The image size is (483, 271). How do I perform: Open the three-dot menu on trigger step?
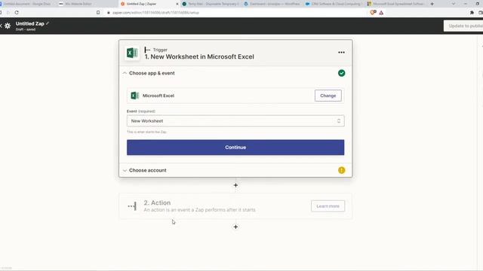click(341, 53)
